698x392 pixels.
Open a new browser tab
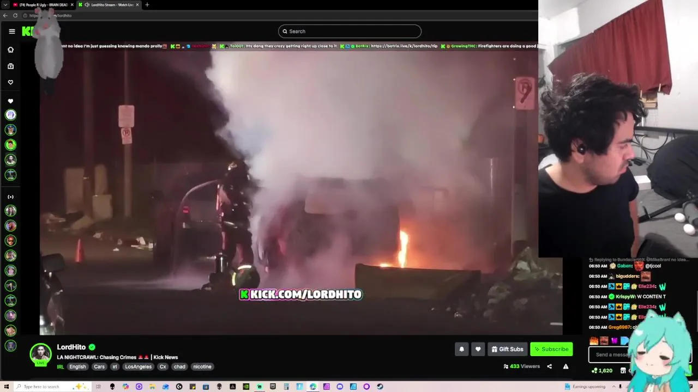pyautogui.click(x=147, y=5)
